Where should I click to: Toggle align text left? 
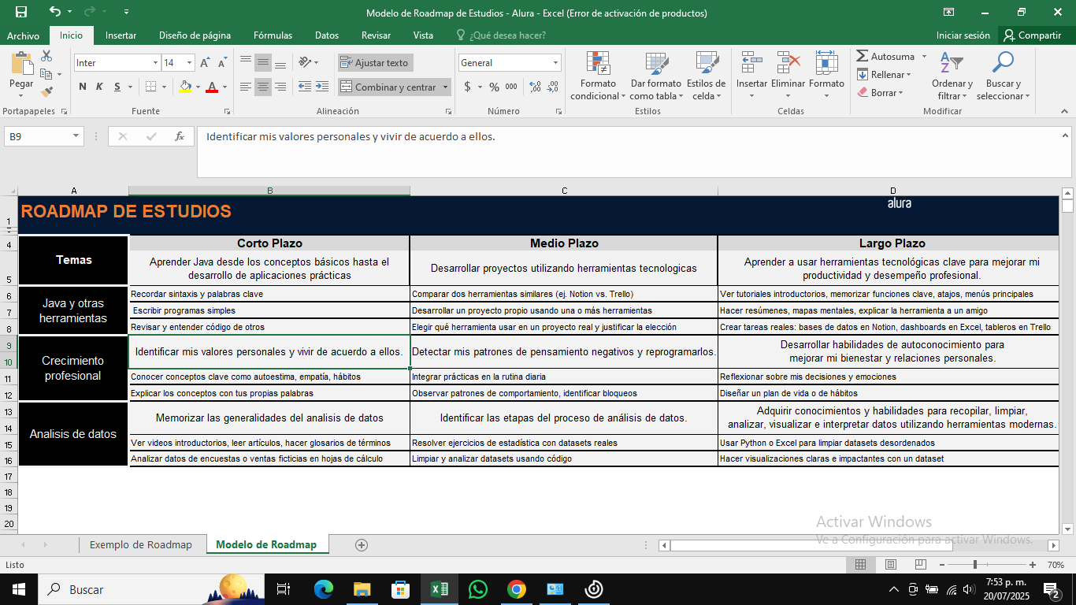[246, 87]
